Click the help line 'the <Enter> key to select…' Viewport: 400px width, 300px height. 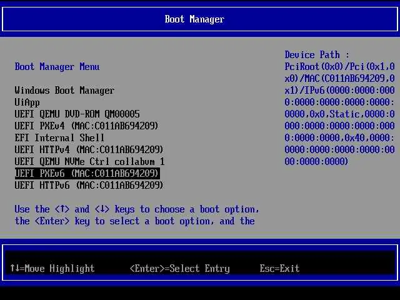pos(134,221)
